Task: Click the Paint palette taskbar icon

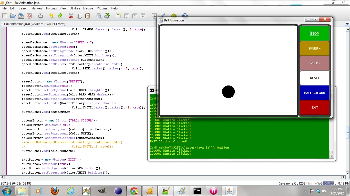Action: 182,191
